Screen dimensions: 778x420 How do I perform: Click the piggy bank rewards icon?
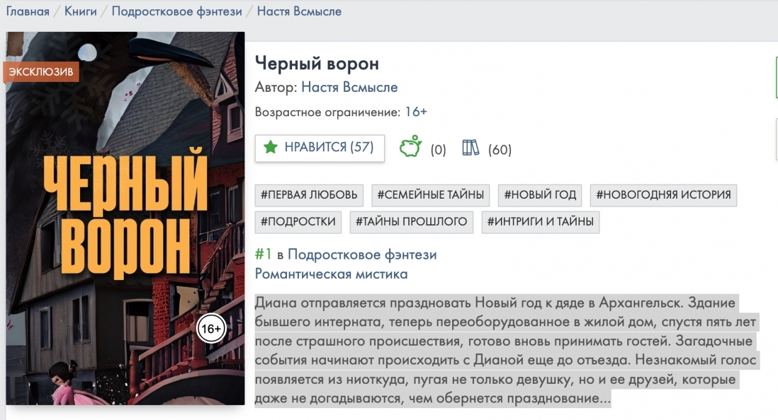(x=411, y=147)
